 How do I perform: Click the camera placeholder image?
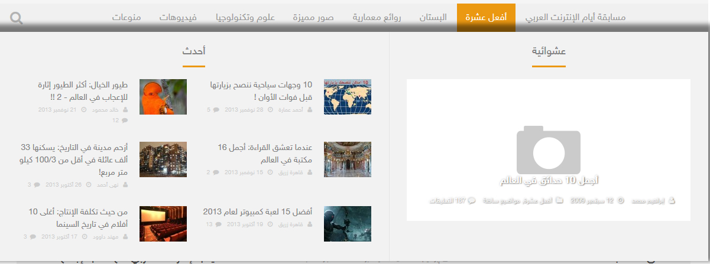click(548, 149)
